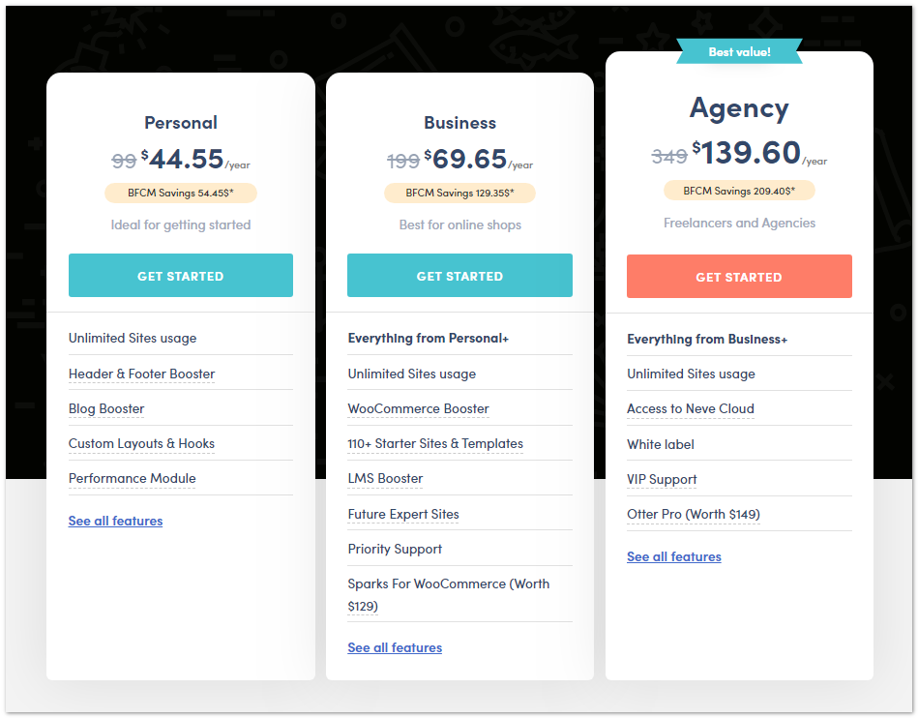Click VIP Support feature
This screenshot has height=718, width=918.
662,479
